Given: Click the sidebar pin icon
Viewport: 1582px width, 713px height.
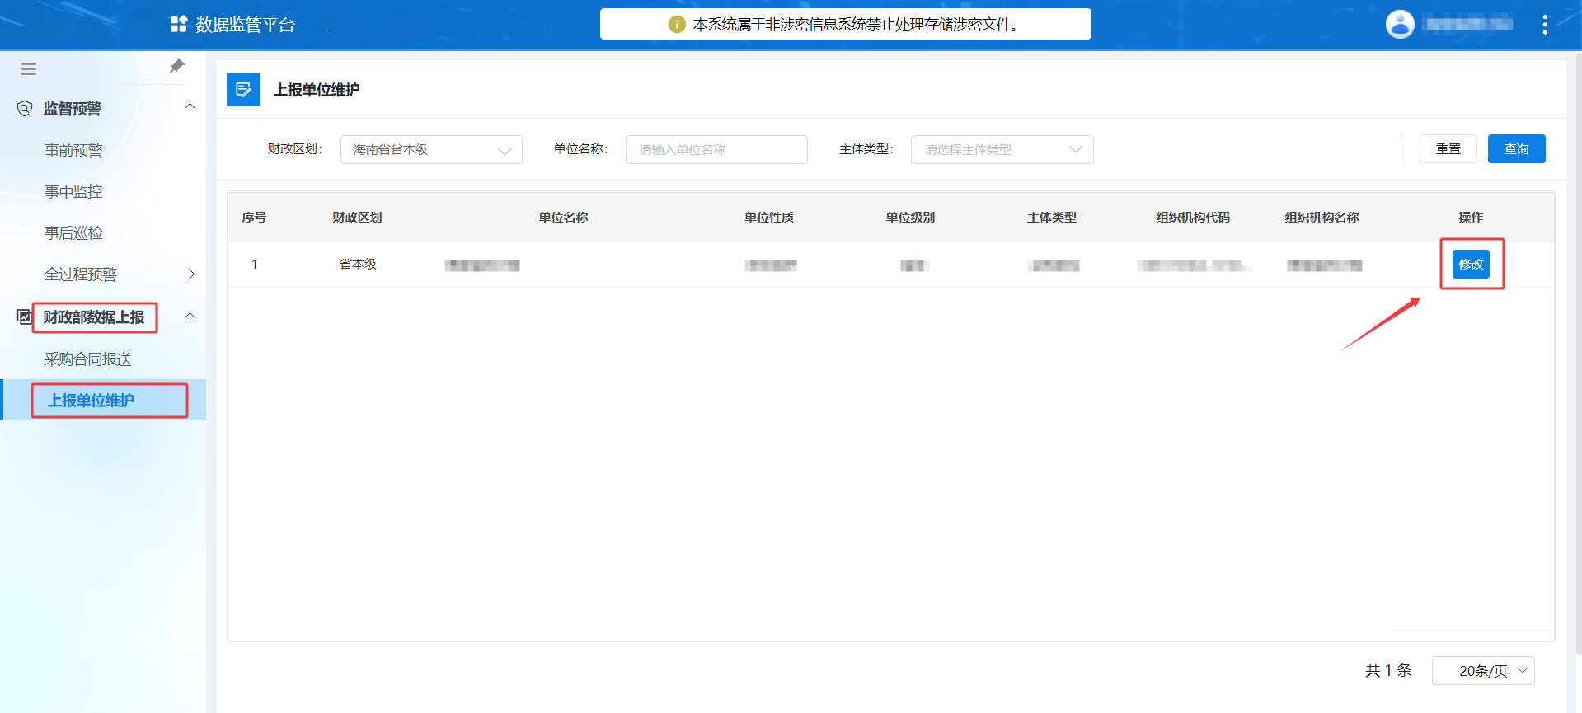Looking at the screenshot, I should click(x=176, y=66).
